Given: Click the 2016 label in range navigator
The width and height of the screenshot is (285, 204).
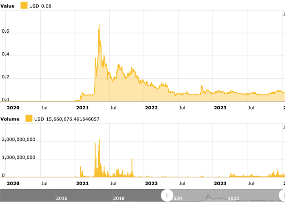Looking at the screenshot, I should coord(62,198).
